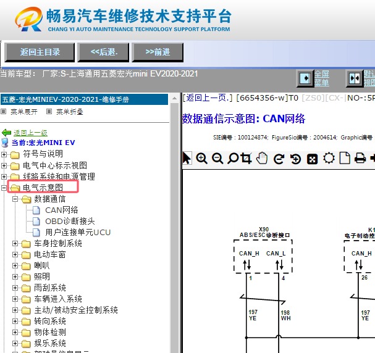Expand the 喇叭 tree node
This screenshot has height=353, width=375.
click(15, 265)
